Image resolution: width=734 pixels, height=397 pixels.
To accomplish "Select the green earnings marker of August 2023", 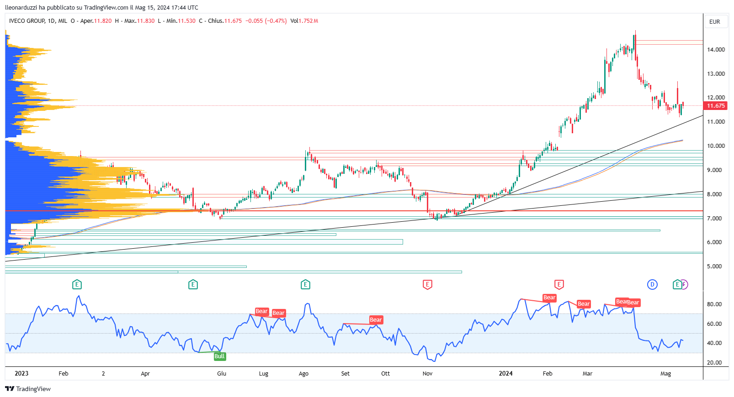I will tap(305, 285).
